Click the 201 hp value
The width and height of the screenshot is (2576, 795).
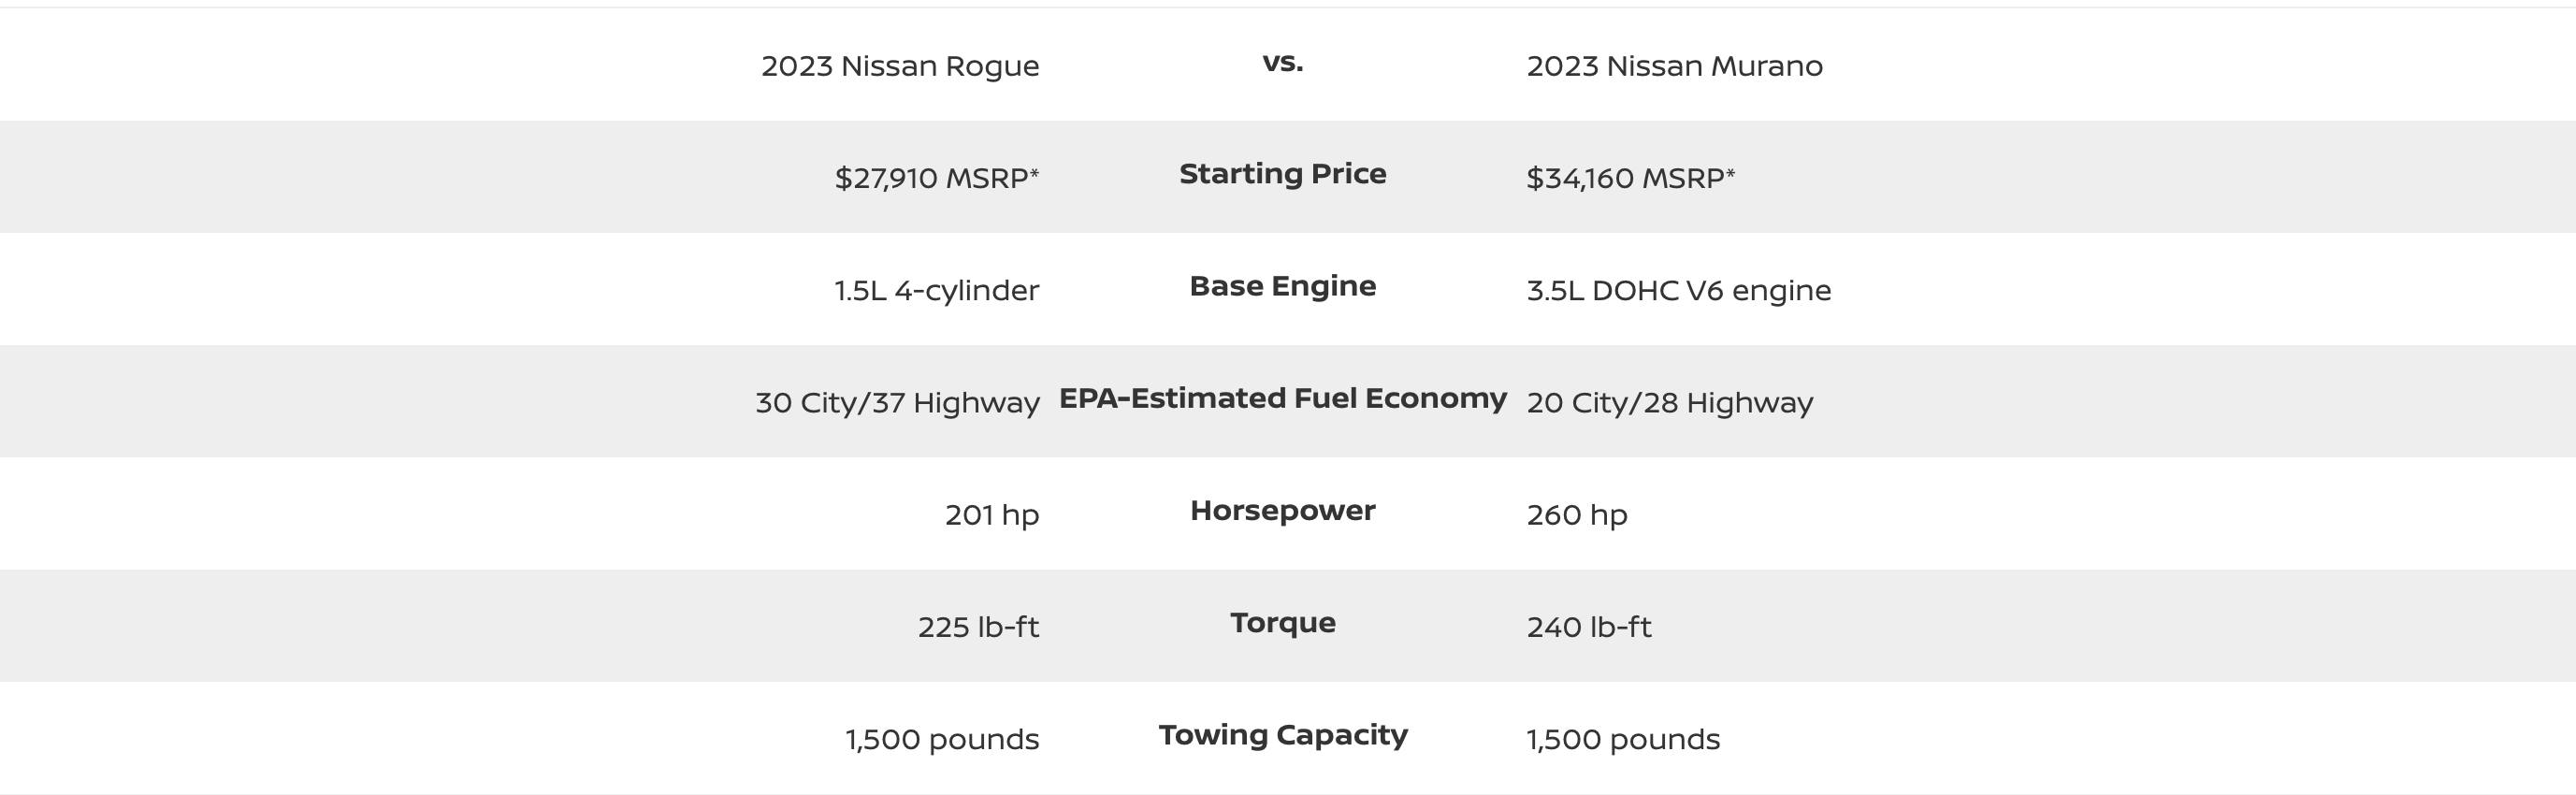[991, 515]
